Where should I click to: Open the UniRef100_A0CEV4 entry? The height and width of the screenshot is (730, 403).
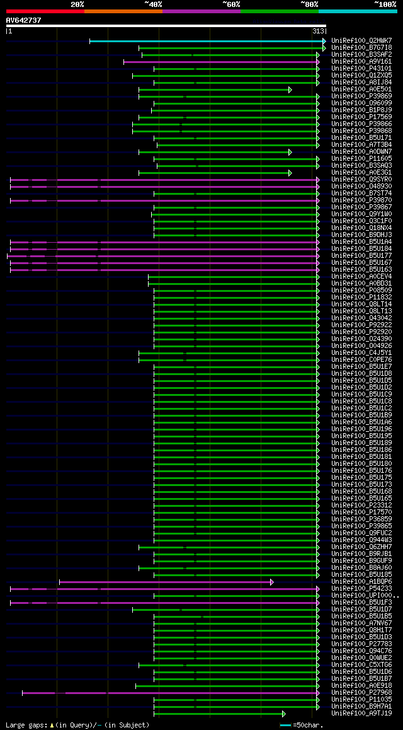[x=361, y=277]
